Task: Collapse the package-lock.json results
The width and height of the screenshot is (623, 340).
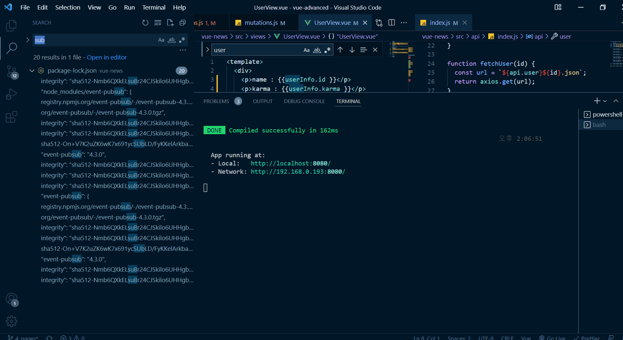Action: tap(32, 71)
